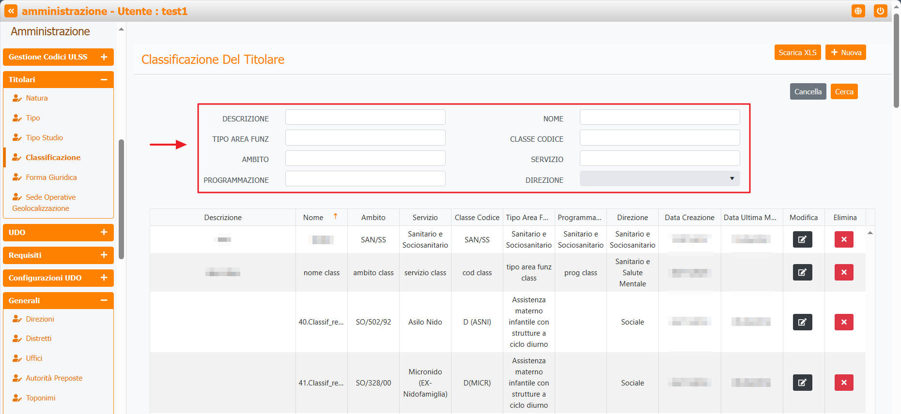Click the Cancella button
The height and width of the screenshot is (414, 901).
[808, 92]
